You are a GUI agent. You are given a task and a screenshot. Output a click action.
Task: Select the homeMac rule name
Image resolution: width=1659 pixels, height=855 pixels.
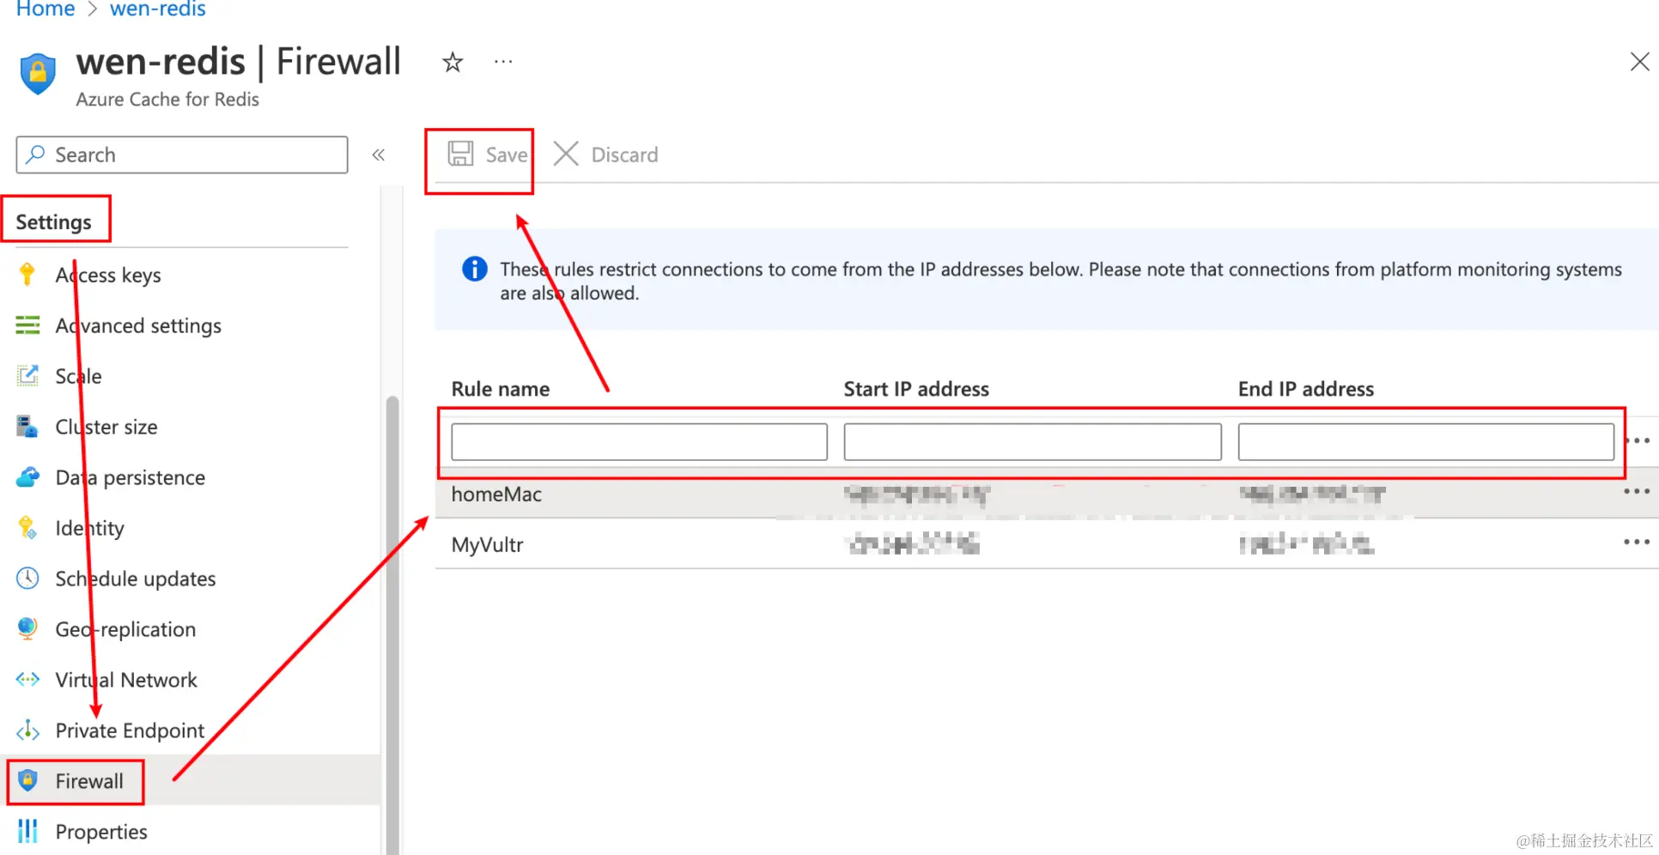pos(496,494)
